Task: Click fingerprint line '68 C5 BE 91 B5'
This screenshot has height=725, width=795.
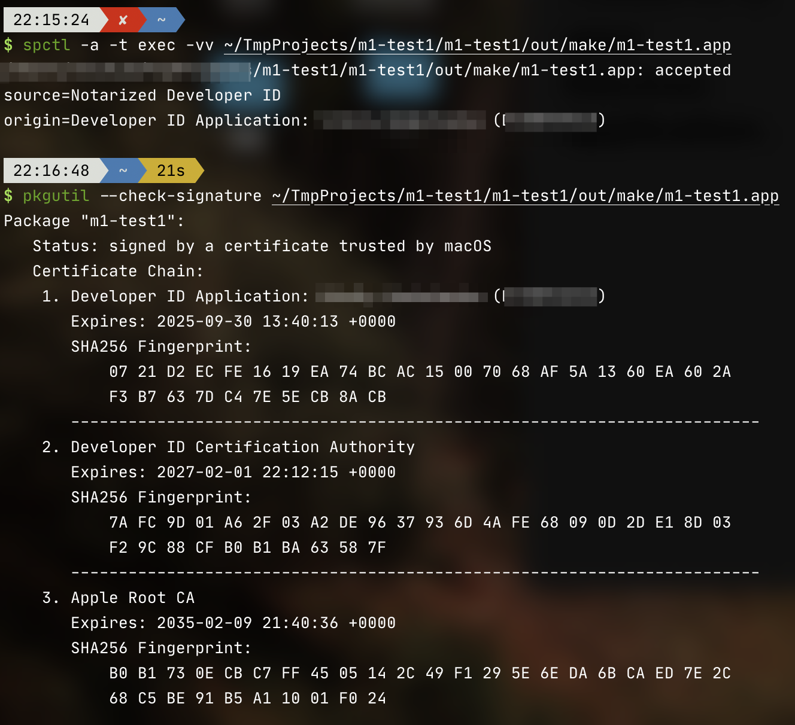Action: (x=248, y=699)
